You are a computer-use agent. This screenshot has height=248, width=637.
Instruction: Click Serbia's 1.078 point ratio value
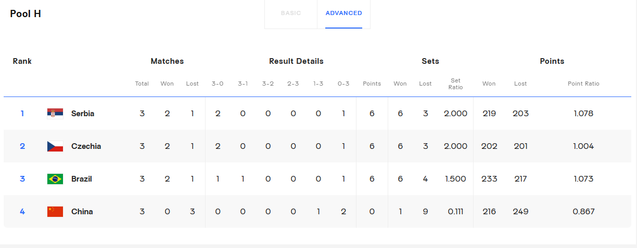click(x=583, y=114)
